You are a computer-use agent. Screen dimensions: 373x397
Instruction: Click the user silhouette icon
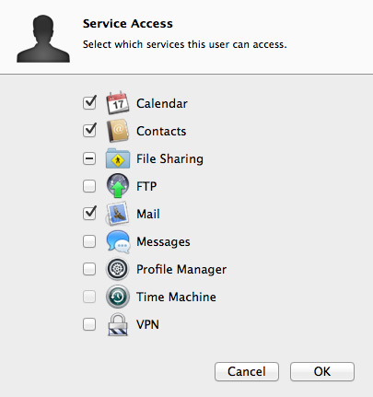[x=43, y=39]
